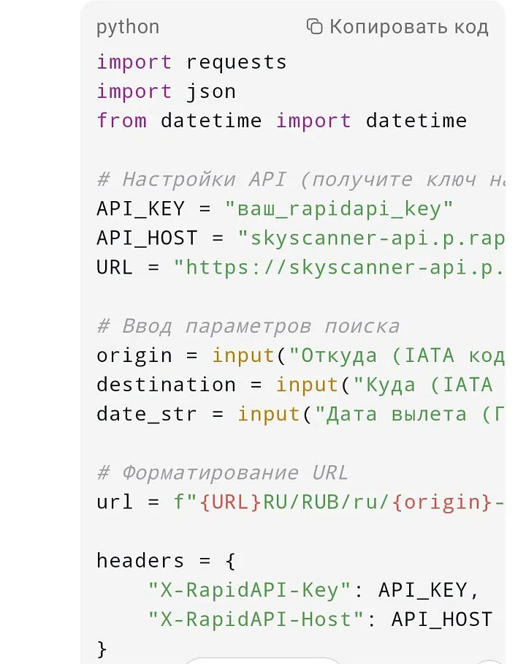This screenshot has width=526, height=664.
Task: Click the "X-RapidAPI-Host": API_HOST line
Action: coord(320,619)
